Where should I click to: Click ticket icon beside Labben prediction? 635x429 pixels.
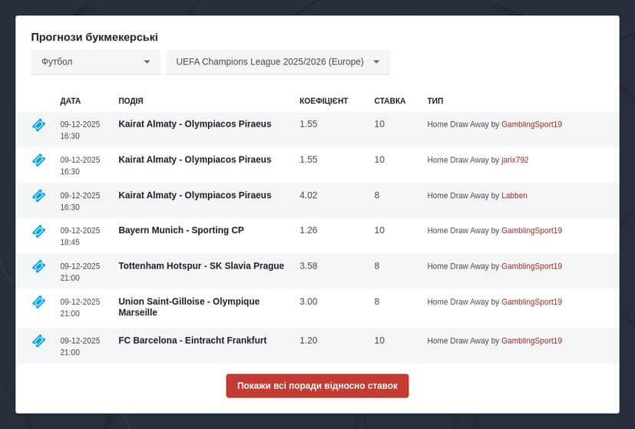click(x=38, y=196)
